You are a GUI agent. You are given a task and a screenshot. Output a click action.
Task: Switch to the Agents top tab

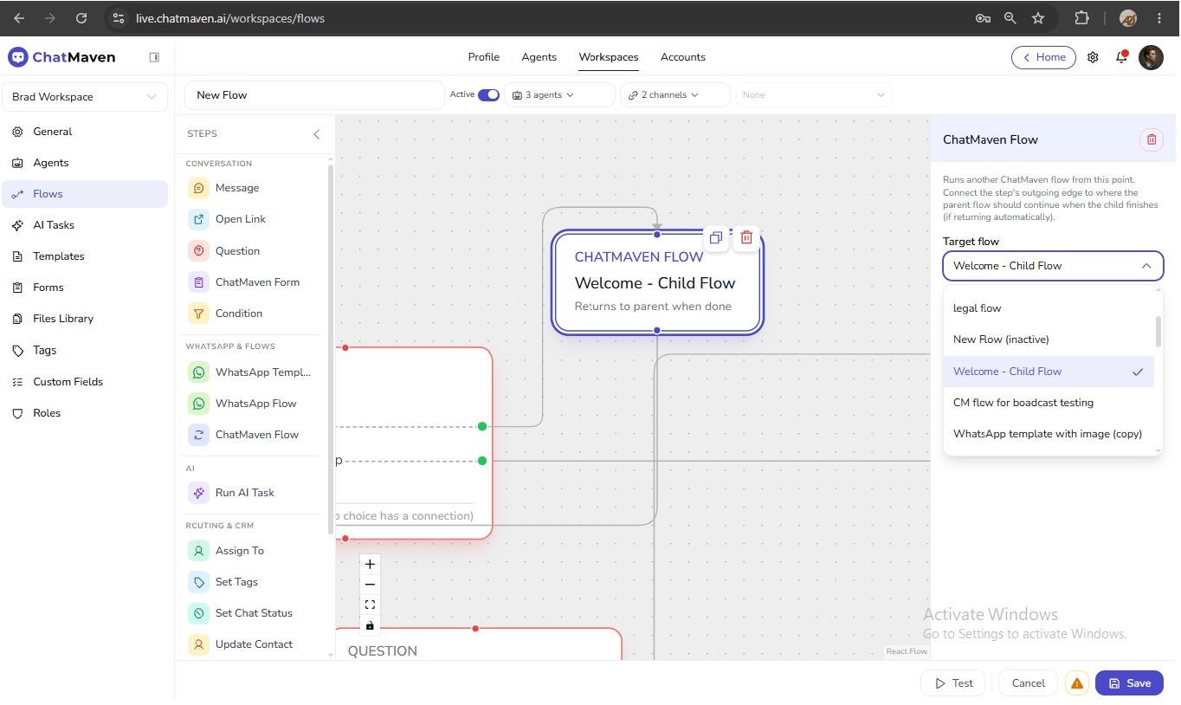pyautogui.click(x=539, y=57)
